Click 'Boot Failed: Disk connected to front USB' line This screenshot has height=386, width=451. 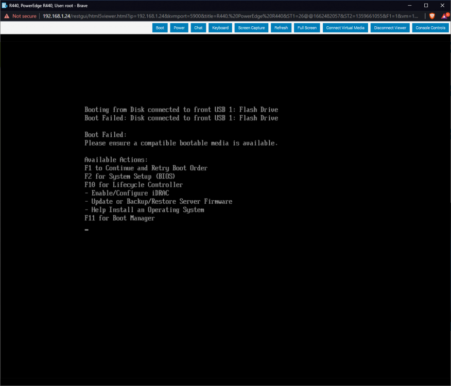point(181,118)
